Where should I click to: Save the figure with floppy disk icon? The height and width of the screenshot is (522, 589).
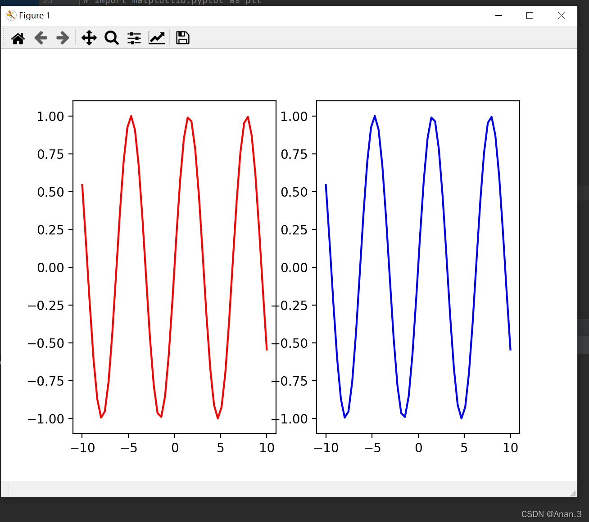point(182,38)
